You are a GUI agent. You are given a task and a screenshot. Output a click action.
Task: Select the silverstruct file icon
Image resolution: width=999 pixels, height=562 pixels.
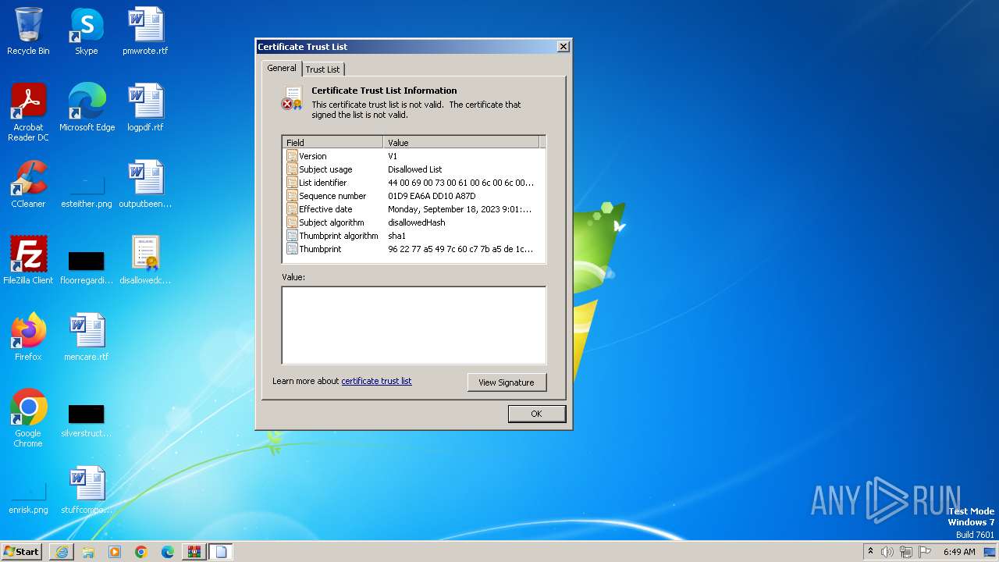coord(87,419)
